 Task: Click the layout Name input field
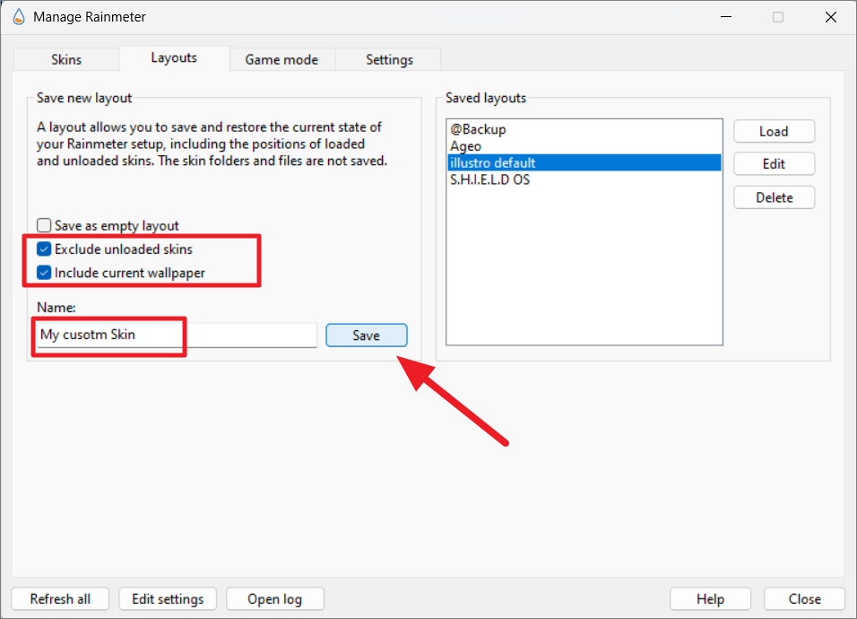point(177,335)
